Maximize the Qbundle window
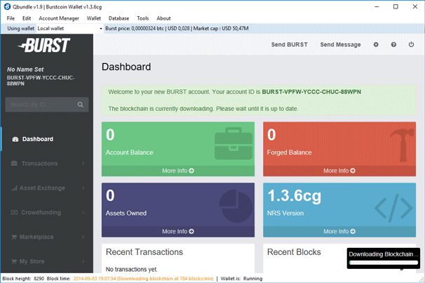 click(396, 7)
